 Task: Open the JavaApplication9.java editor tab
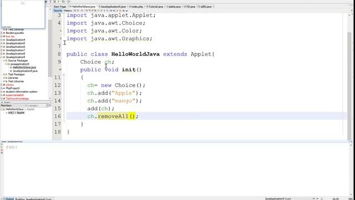point(113,7)
